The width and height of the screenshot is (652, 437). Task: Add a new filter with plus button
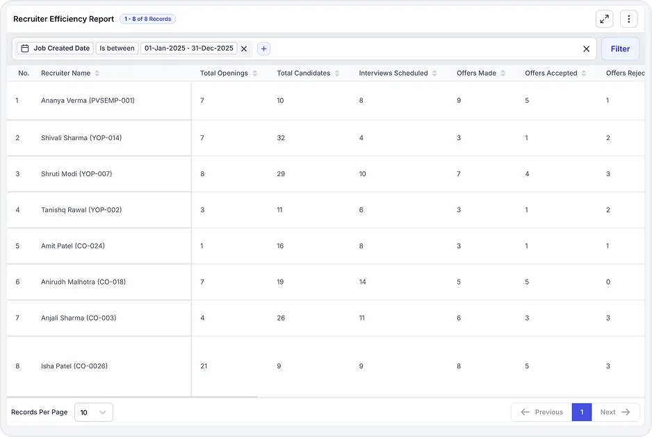point(263,49)
